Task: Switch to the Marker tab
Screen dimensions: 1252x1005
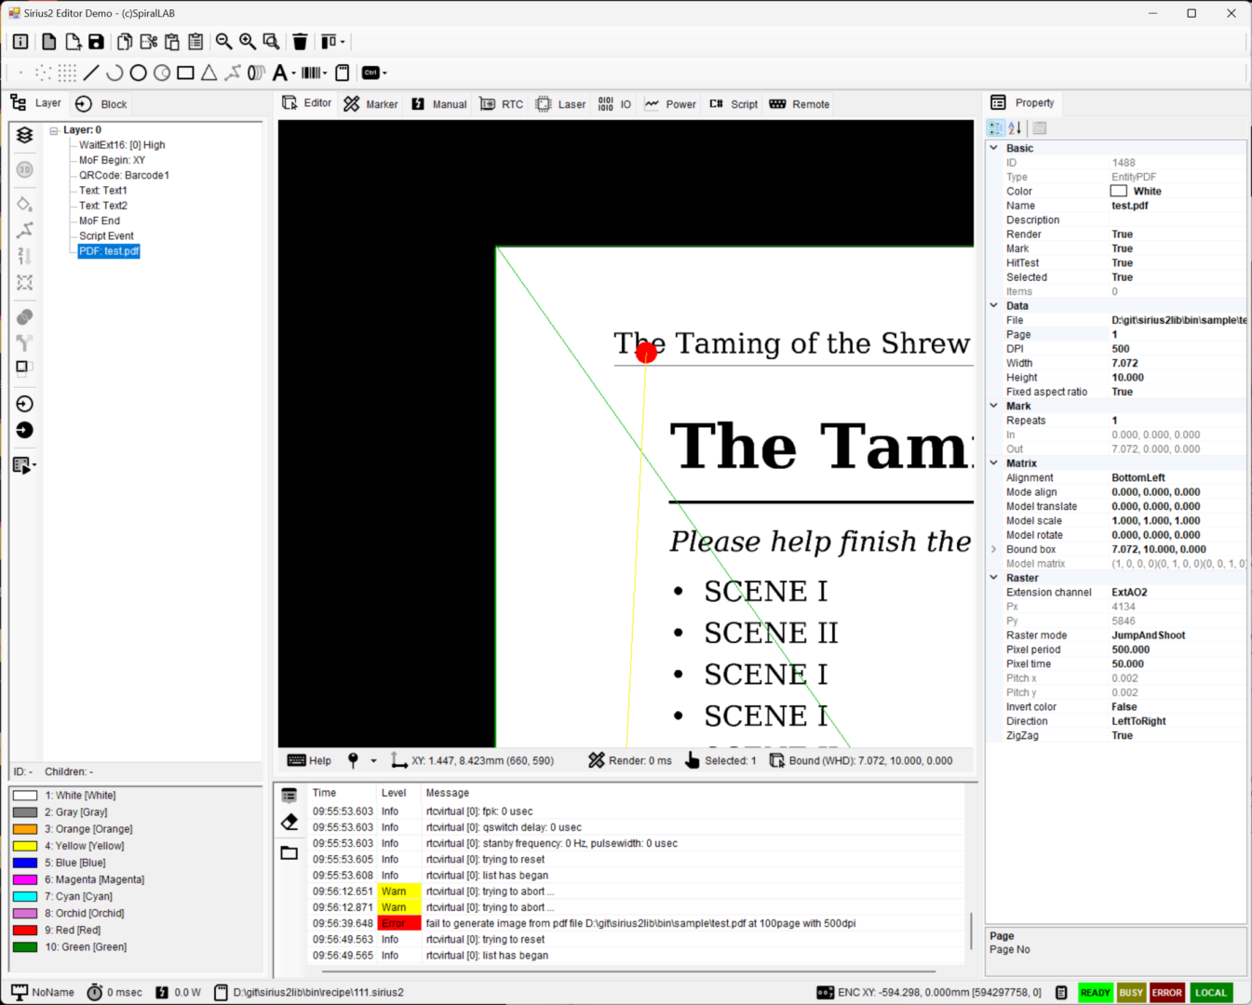Action: [370, 104]
